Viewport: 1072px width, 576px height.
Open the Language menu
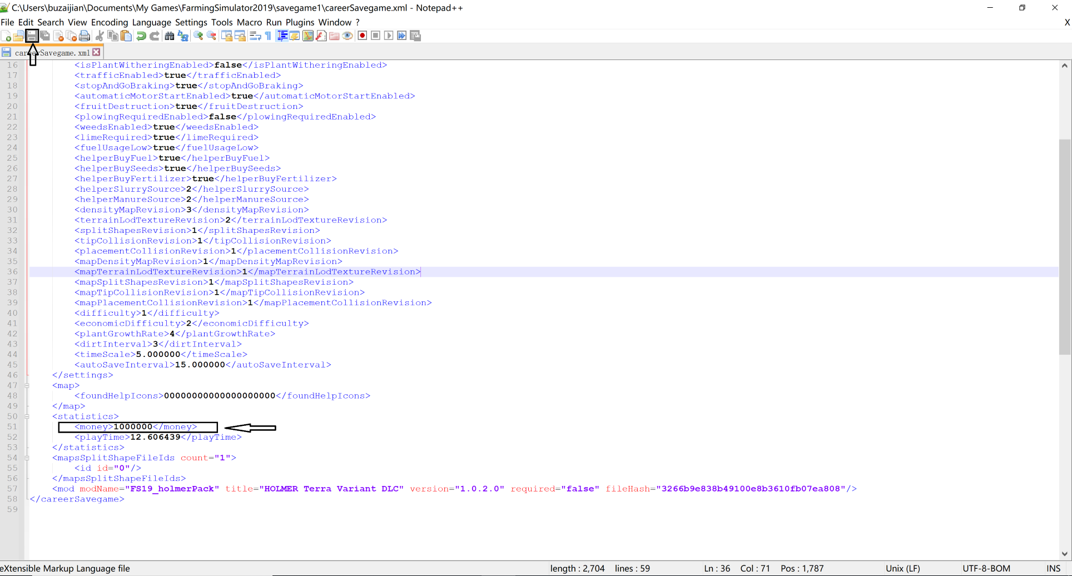pos(152,22)
